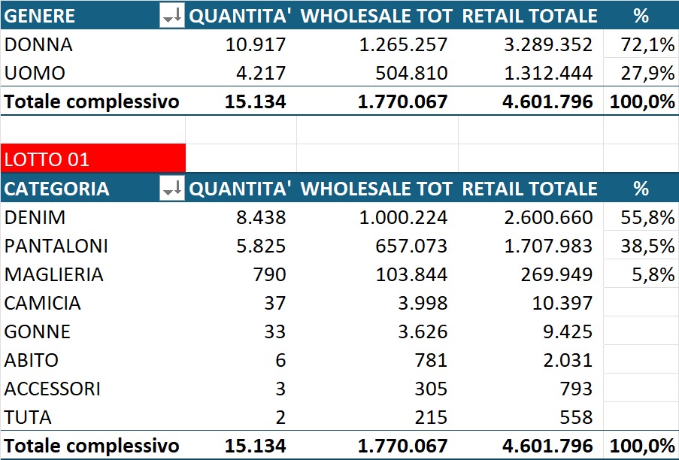679x460 pixels.
Task: Open the GENERE filter sort dropdown
Action: click(171, 16)
